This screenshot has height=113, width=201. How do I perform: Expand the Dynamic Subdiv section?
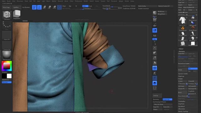click(183, 74)
